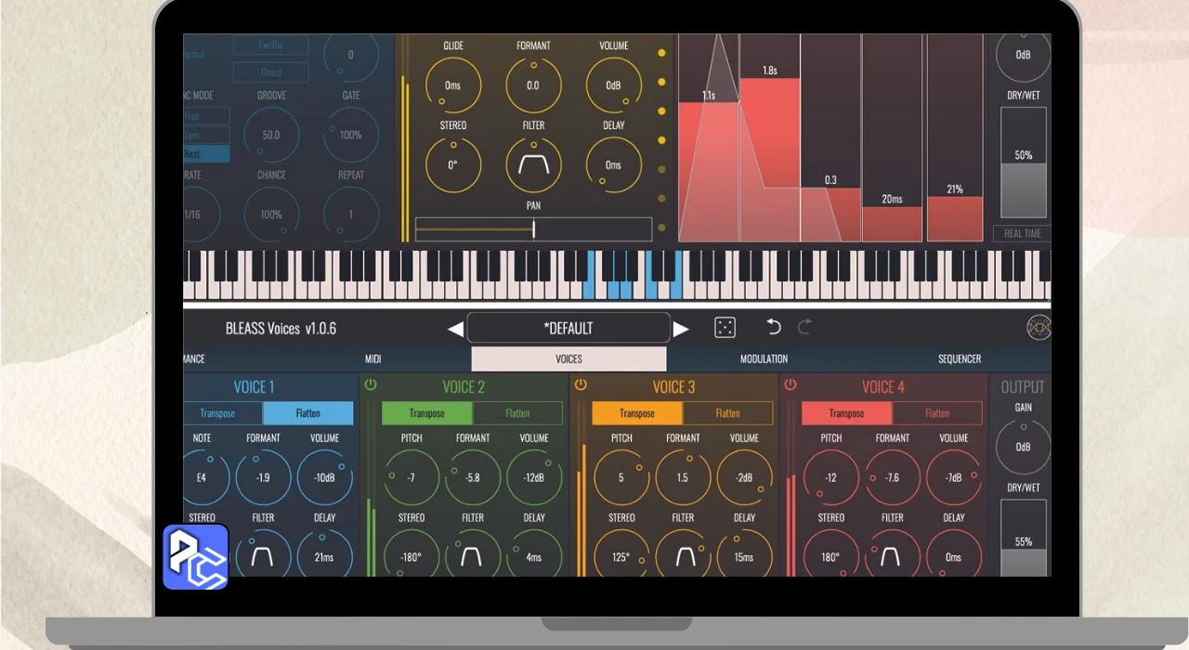This screenshot has height=650, width=1189.
Task: Undo the last change
Action: click(773, 327)
